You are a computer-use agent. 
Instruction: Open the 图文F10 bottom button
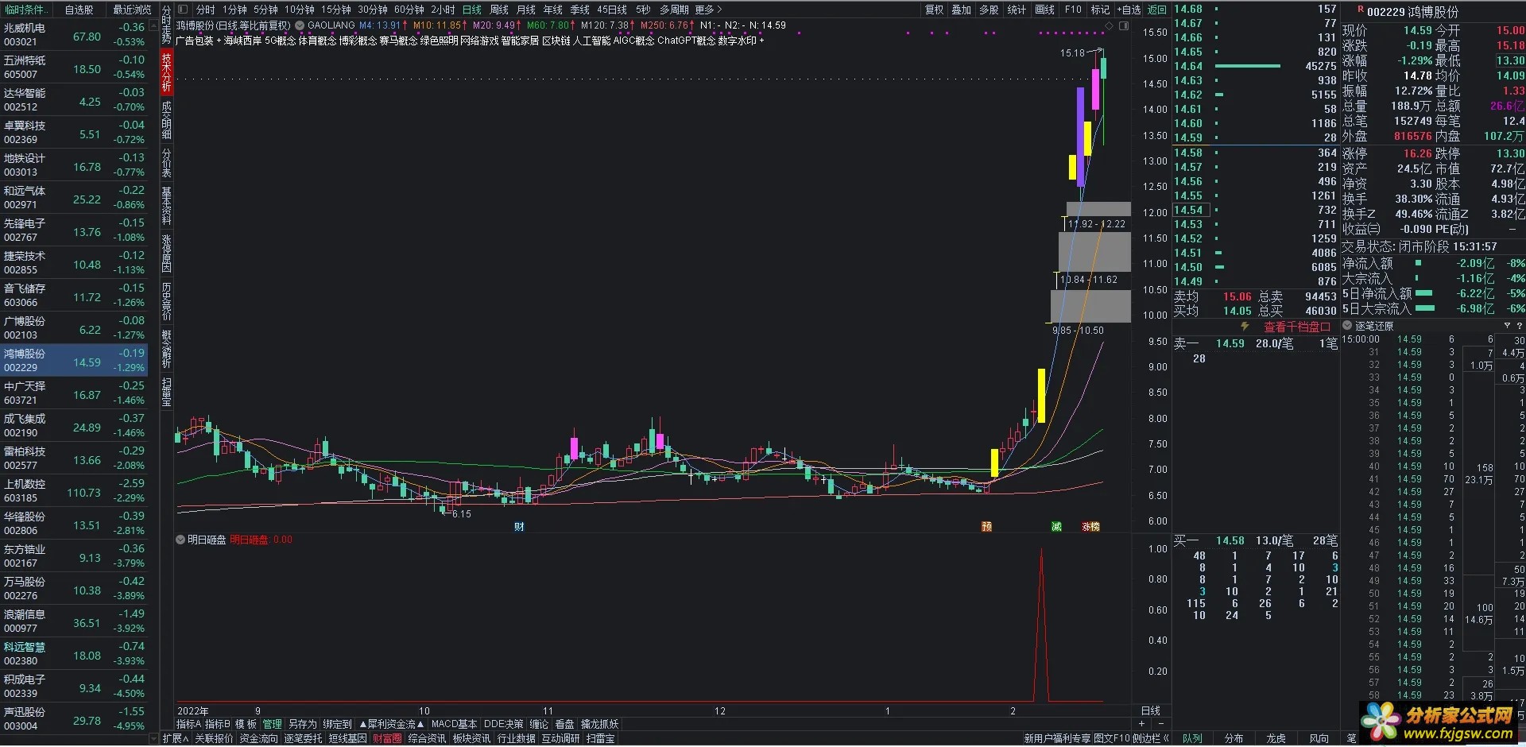[x=1112, y=738]
